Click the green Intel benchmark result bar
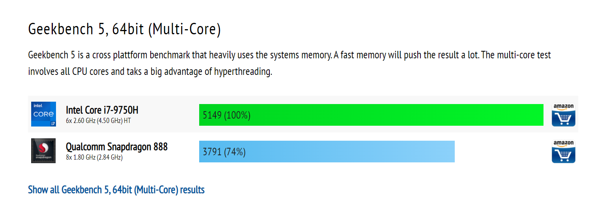Screen dimensions: 607x214 point(371,115)
